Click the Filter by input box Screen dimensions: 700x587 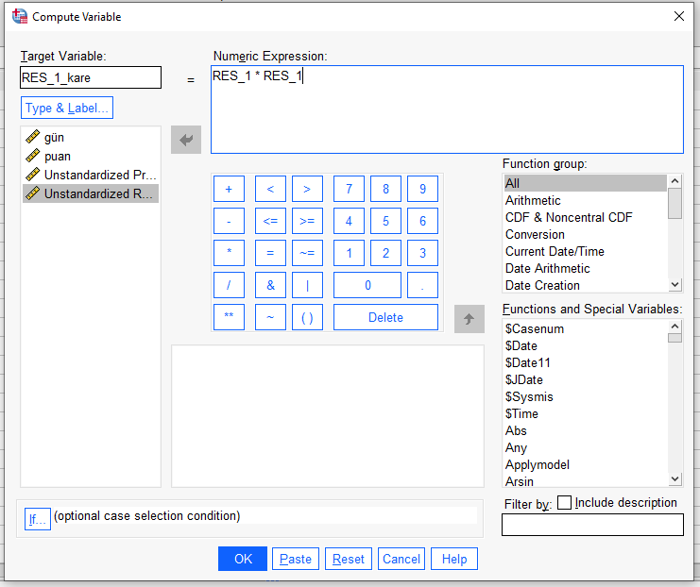click(591, 525)
